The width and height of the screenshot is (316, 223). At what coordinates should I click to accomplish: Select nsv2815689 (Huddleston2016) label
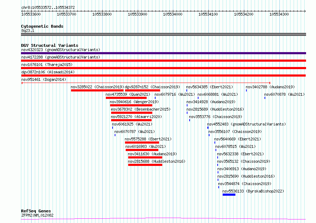click(215, 109)
